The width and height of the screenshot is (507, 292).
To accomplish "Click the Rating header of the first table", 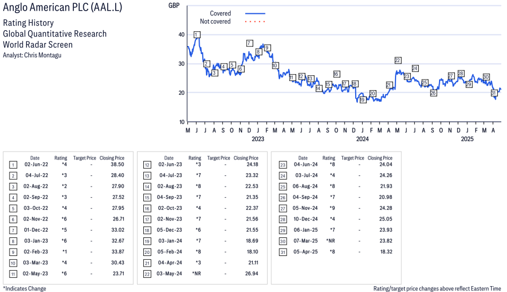I will [x=61, y=158].
